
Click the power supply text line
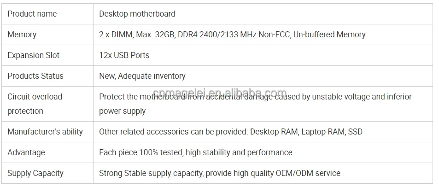(x=123, y=111)
